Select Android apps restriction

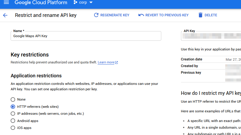[13, 121]
